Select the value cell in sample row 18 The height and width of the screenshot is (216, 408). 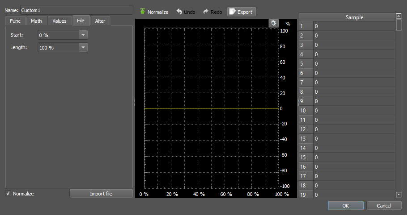point(354,185)
